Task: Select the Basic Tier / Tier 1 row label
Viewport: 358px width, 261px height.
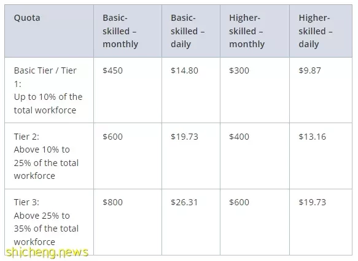Action: point(49,90)
